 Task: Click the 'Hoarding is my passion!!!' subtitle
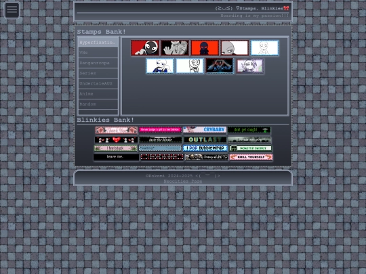coord(254,16)
